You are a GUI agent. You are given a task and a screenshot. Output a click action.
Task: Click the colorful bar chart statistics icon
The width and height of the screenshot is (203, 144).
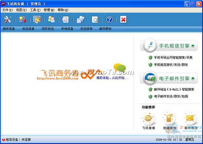pos(22,20)
